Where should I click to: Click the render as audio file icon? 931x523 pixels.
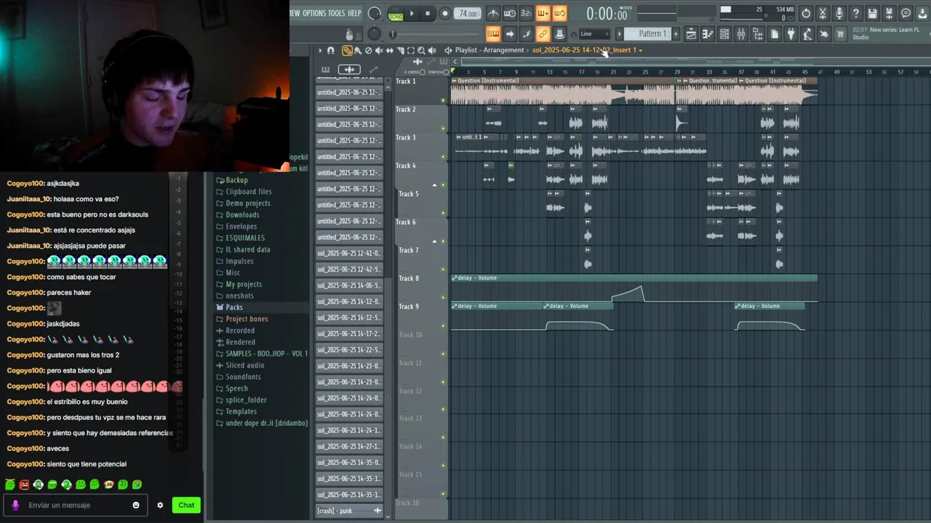pos(889,13)
